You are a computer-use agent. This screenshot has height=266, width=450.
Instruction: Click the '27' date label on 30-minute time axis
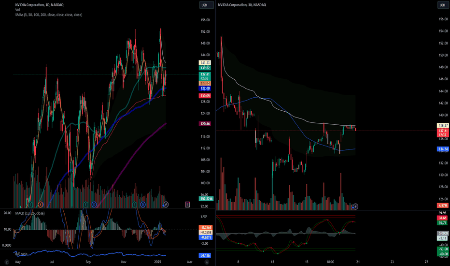[x=426, y=262]
